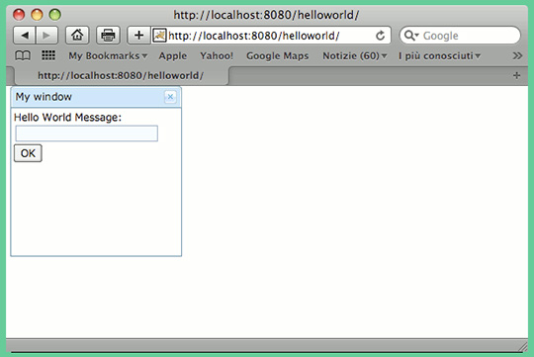Click the site favicon in the address bar

[x=159, y=35]
